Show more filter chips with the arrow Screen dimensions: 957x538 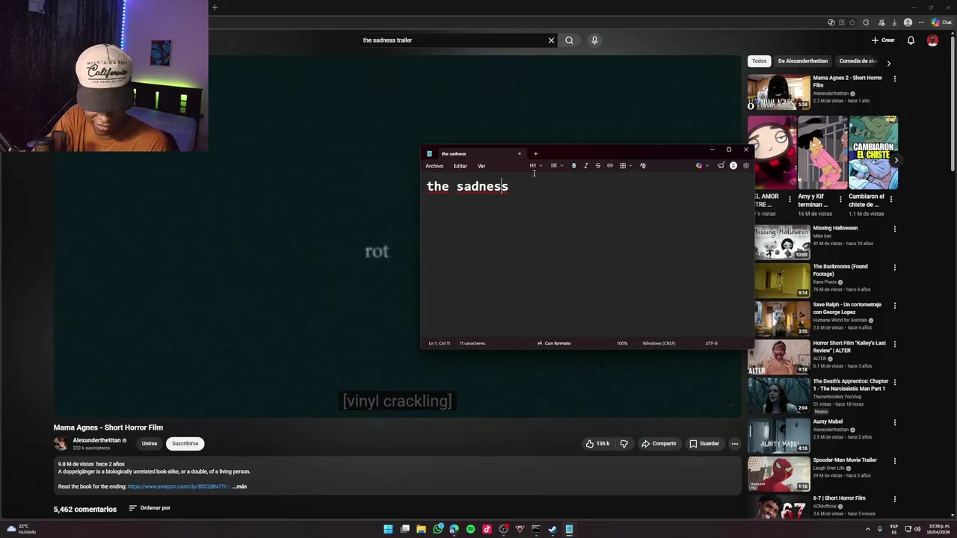click(x=888, y=63)
